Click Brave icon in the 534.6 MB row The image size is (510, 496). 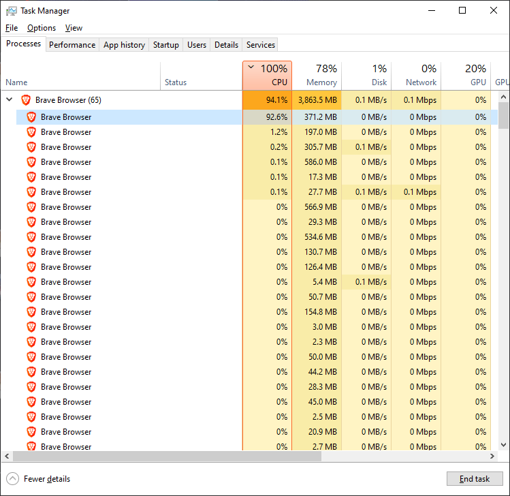31,237
